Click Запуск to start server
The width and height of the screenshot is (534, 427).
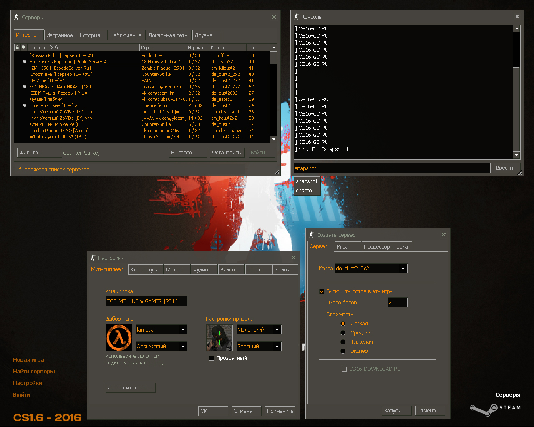tap(396, 411)
